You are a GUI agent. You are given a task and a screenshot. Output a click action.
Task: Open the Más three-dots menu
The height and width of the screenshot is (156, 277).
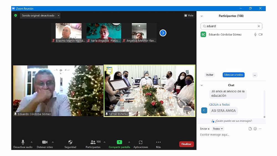158,142
